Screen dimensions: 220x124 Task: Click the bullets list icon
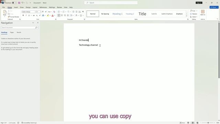pyautogui.click(x=59, y=12)
